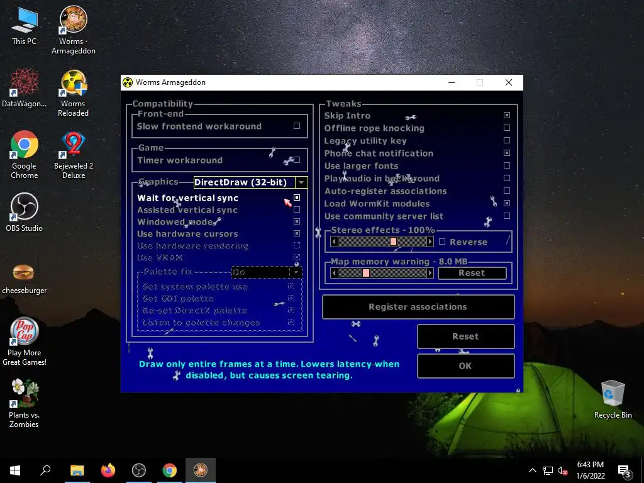Screen dimensions: 644x483
Task: Enable Play audio in background checkbox
Action: 507,178
